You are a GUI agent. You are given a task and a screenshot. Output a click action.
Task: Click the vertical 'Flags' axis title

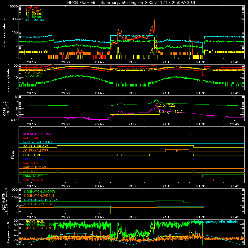(13, 155)
